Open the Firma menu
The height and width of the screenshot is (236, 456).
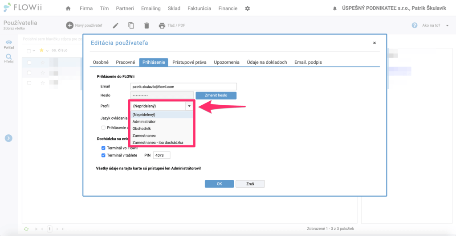(86, 8)
